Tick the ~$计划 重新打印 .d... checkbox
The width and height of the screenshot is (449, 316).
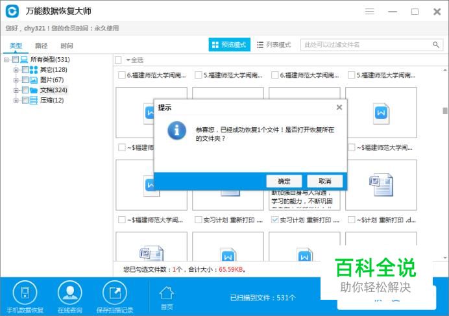[x=352, y=220]
